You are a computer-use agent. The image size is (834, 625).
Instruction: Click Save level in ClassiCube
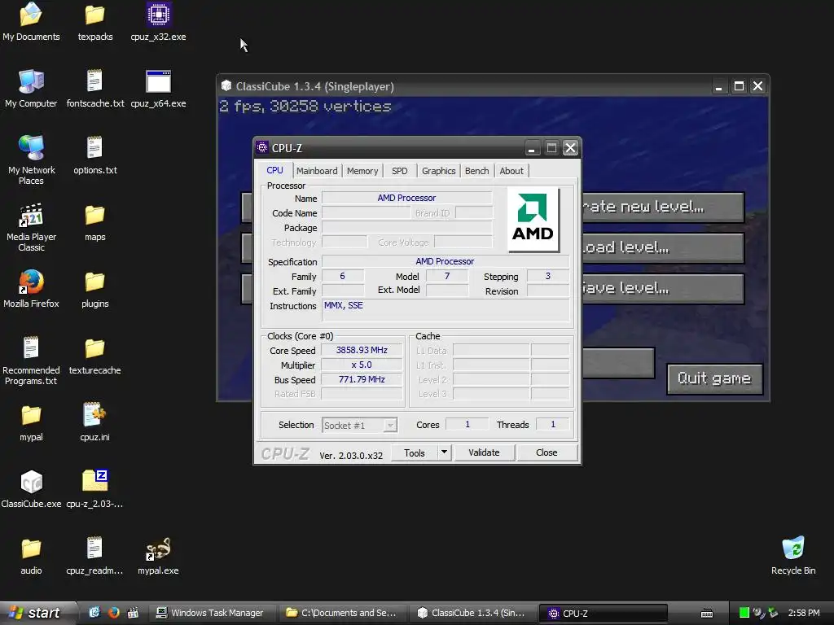[x=663, y=288]
